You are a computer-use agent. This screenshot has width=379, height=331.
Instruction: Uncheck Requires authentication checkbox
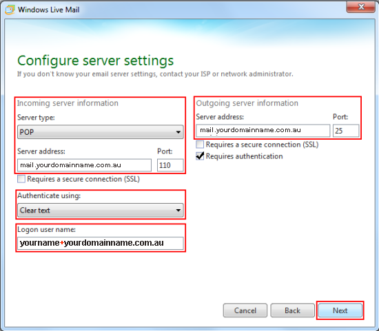[x=200, y=156]
